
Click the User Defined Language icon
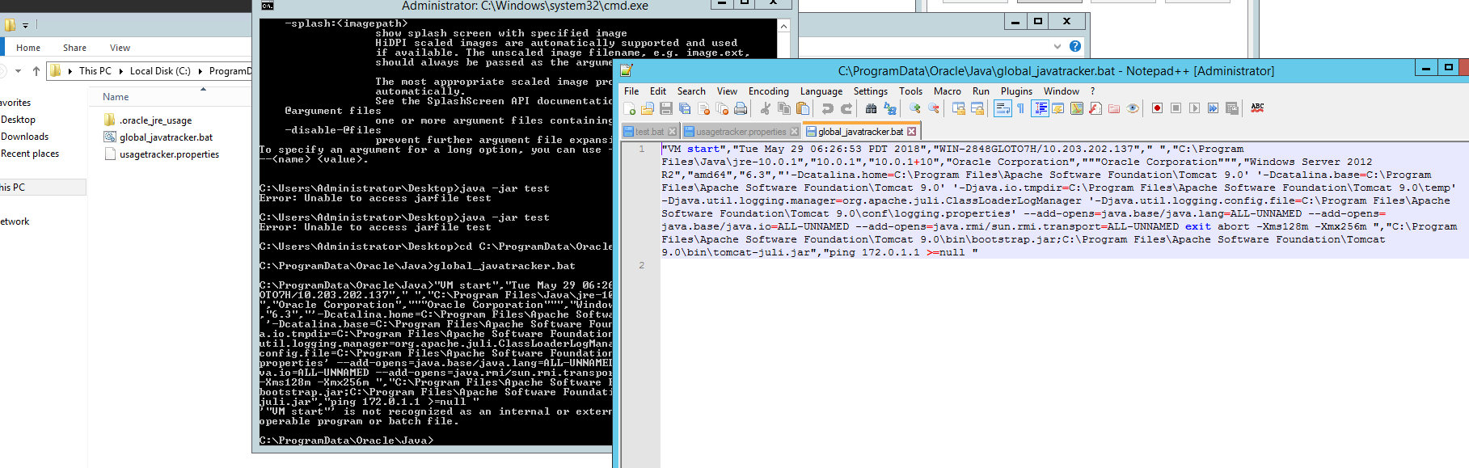(1058, 108)
